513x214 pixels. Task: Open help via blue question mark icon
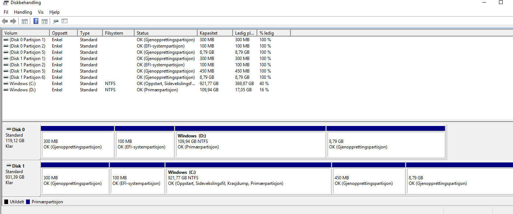36,21
